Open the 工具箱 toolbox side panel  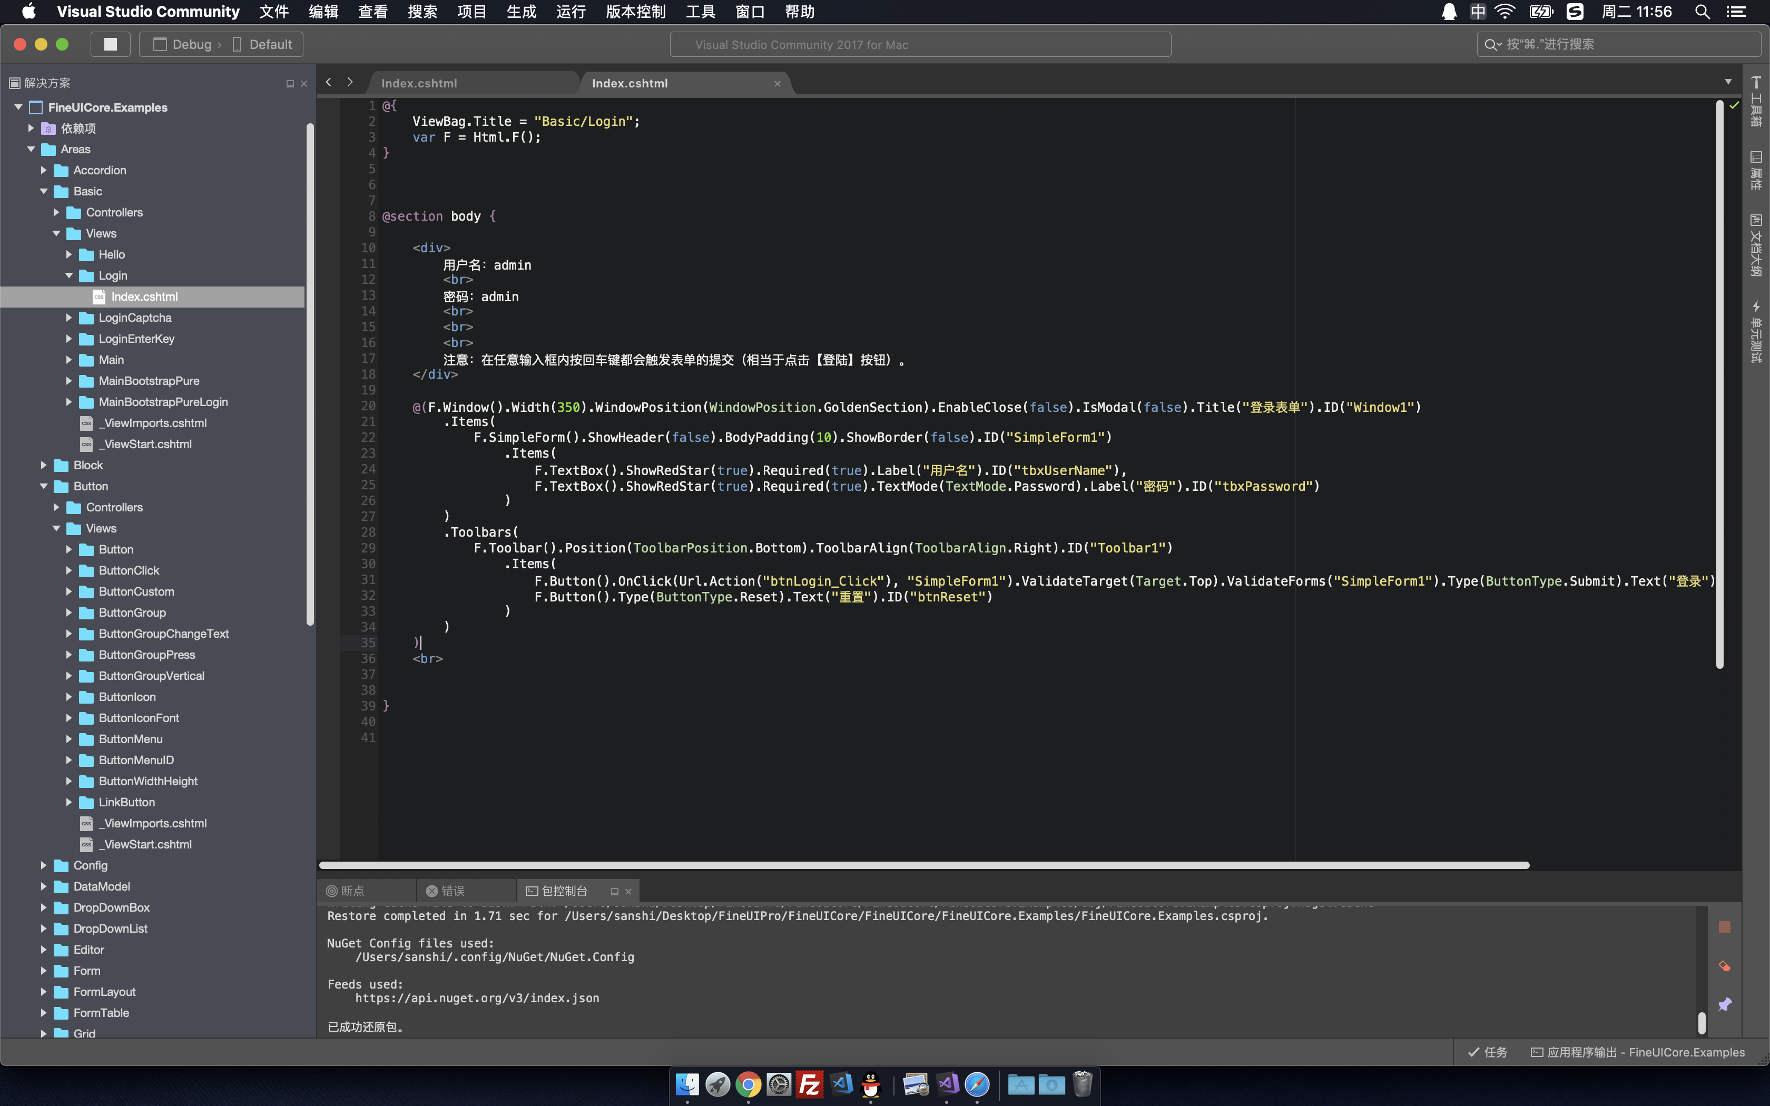pos(1755,102)
